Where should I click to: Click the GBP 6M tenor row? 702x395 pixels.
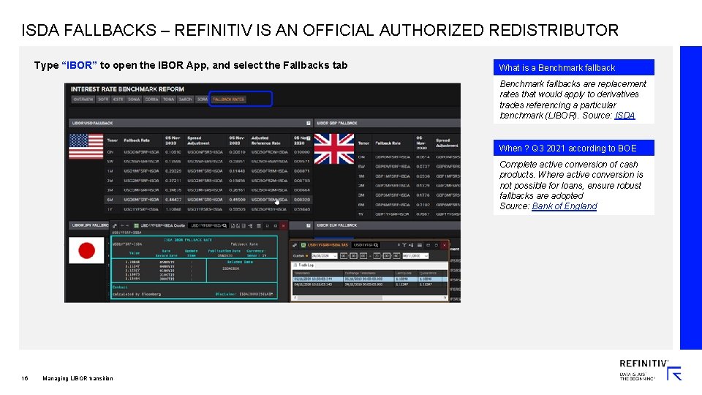(409, 205)
